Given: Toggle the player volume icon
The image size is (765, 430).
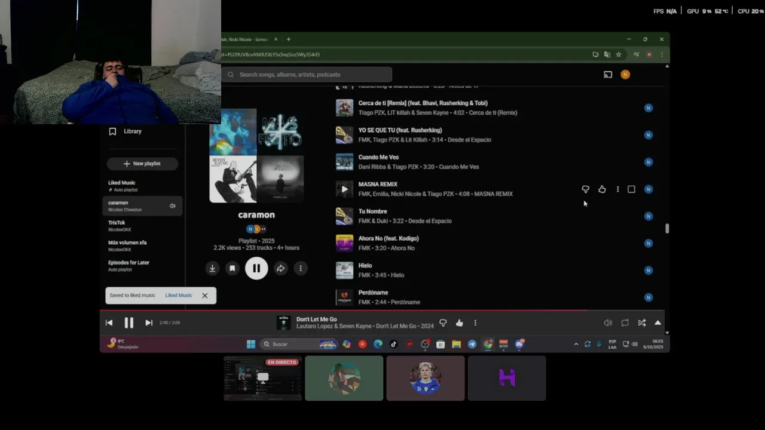Looking at the screenshot, I should (608, 322).
